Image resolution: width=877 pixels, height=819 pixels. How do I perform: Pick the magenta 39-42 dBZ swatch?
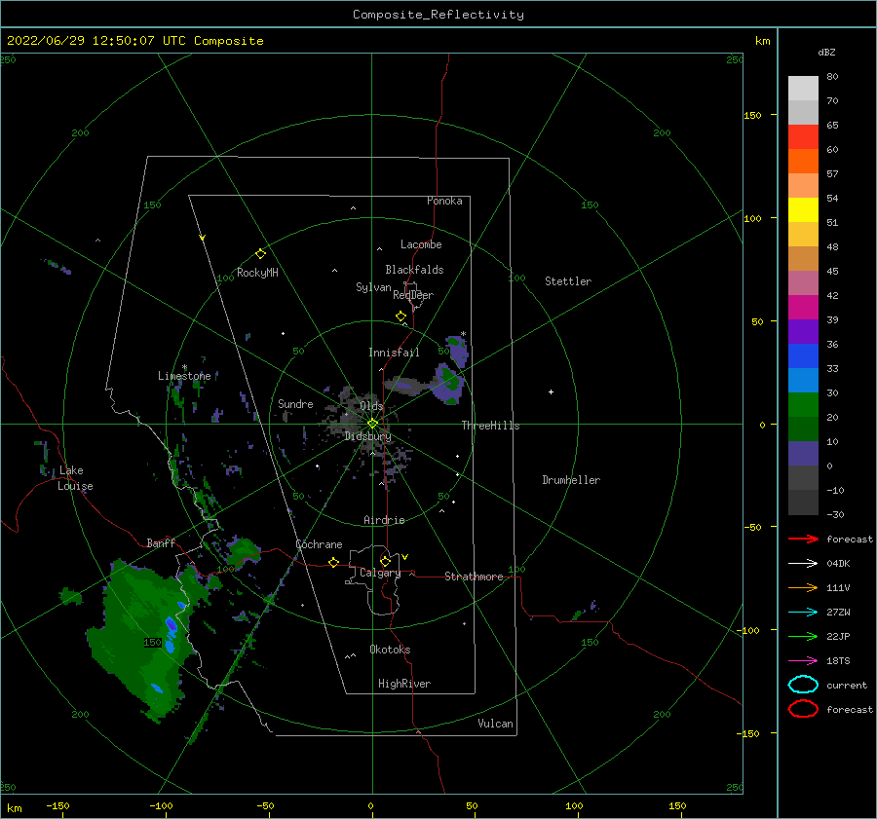coord(803,307)
